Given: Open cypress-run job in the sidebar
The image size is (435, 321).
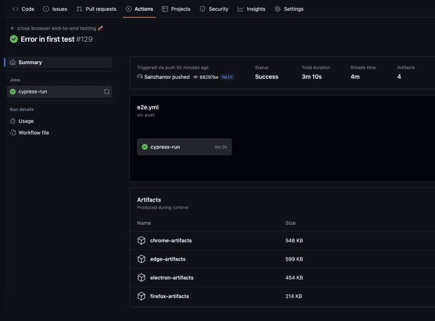Looking at the screenshot, I should tap(59, 91).
